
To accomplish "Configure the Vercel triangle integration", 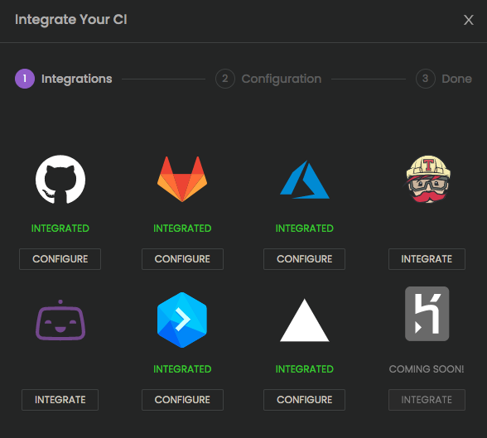I will tap(305, 400).
